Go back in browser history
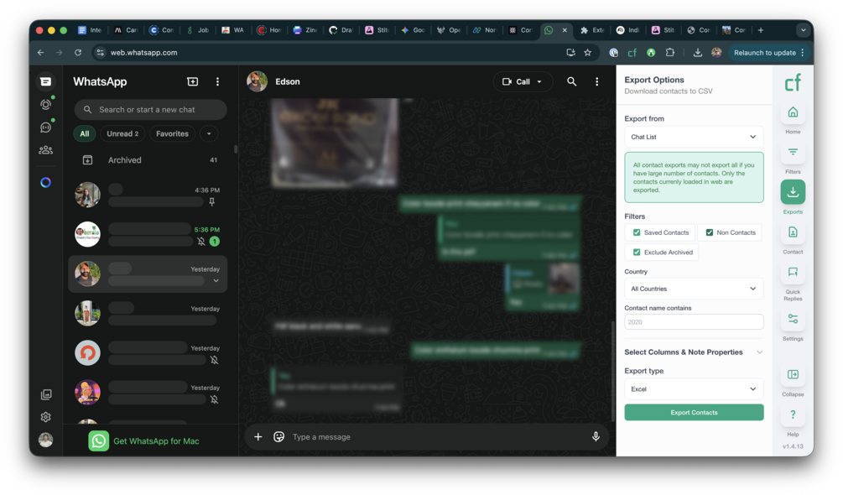Viewport: 843px width, 495px height. pos(41,53)
